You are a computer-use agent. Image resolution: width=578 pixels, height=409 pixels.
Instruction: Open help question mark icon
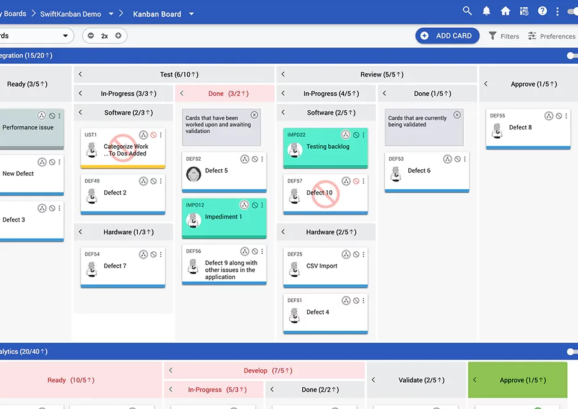click(x=542, y=11)
